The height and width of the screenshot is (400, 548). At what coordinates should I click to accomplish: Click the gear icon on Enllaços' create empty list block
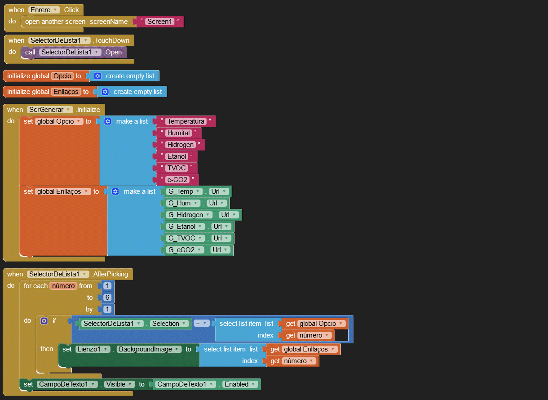click(105, 92)
